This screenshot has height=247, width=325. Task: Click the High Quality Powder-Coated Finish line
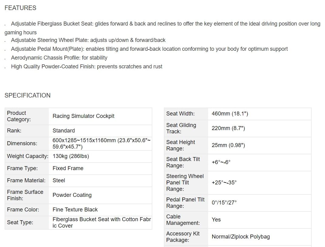tap(86, 67)
